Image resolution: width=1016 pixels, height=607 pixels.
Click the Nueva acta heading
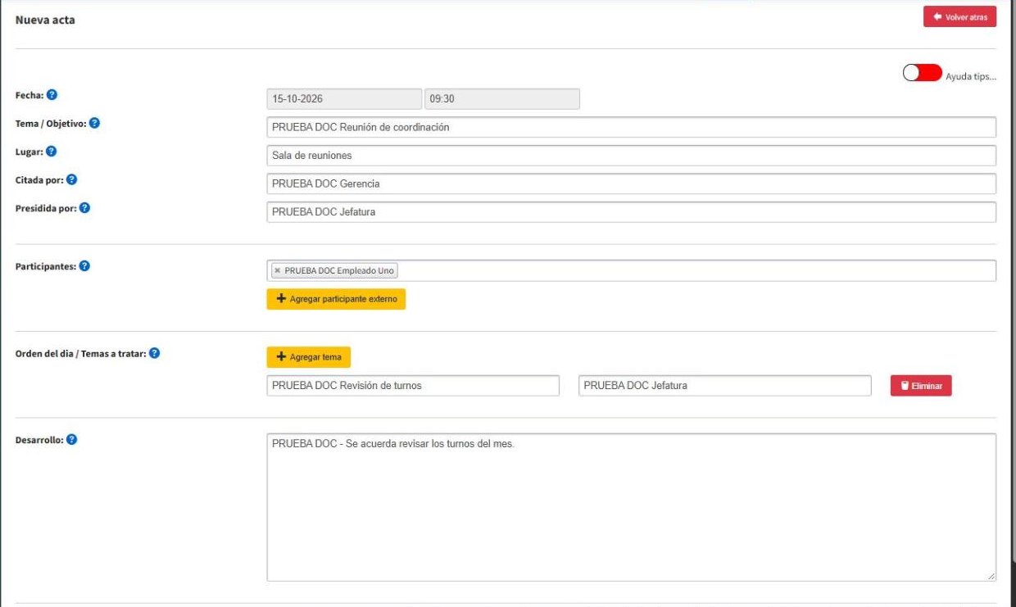click(x=45, y=20)
